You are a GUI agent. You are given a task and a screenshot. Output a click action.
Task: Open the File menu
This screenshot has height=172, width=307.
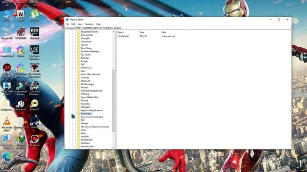(67, 24)
